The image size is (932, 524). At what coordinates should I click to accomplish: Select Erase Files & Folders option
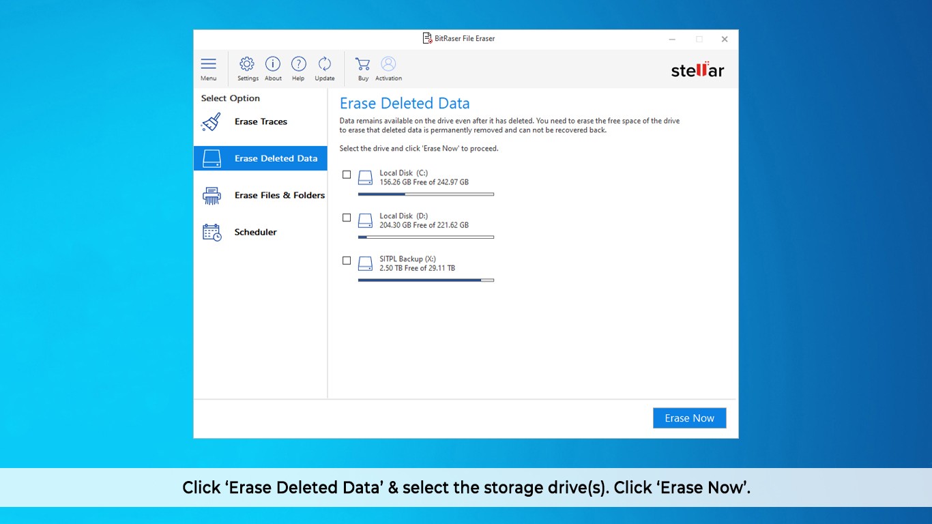coord(261,195)
